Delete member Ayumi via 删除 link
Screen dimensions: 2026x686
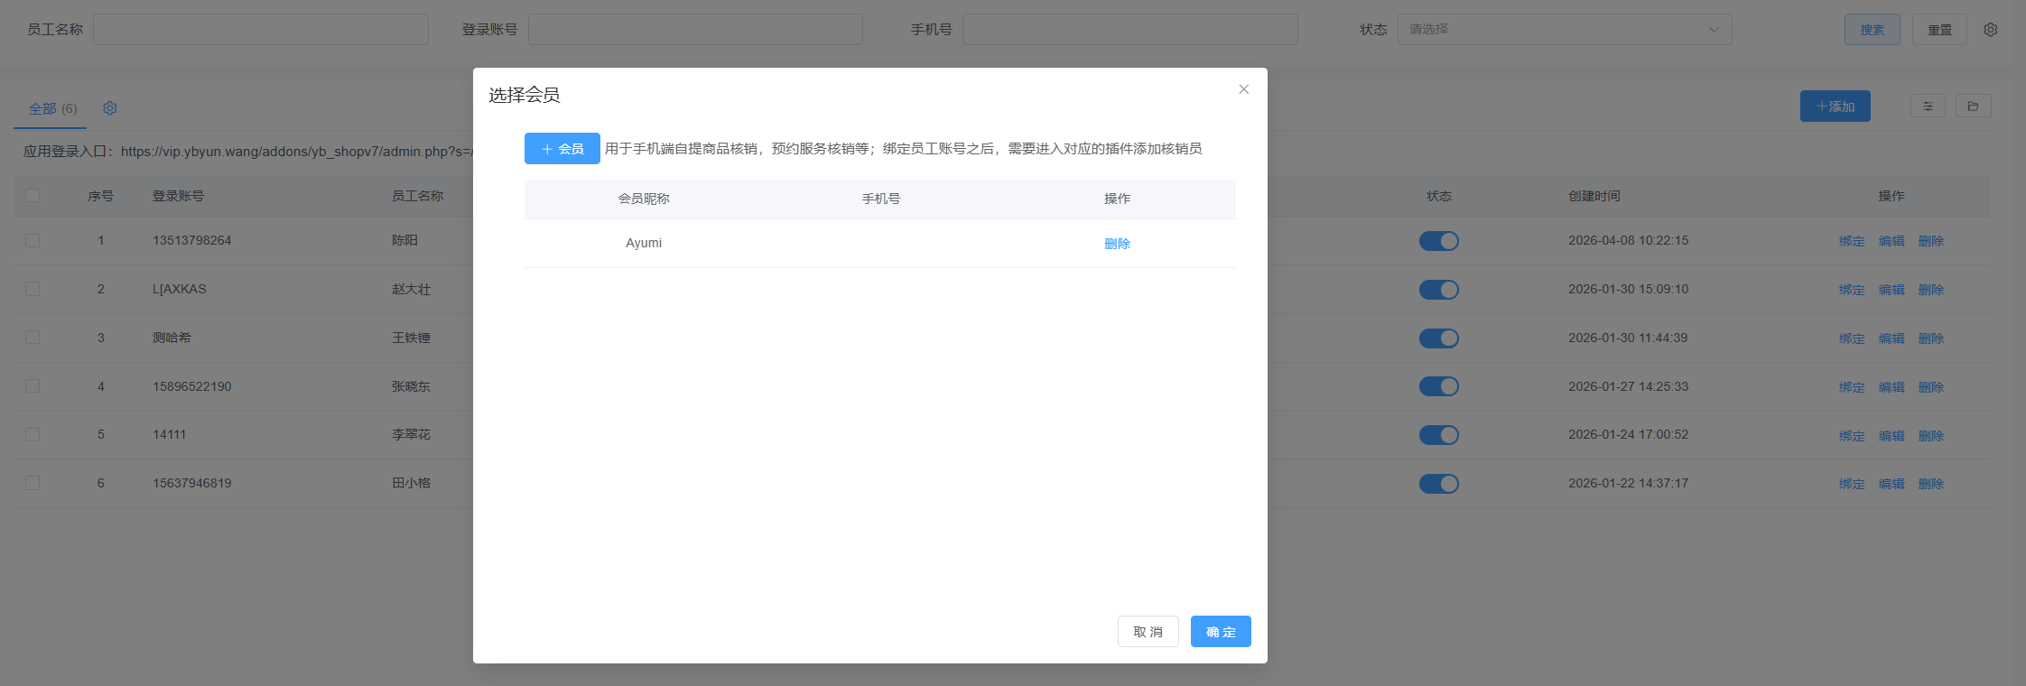click(1117, 244)
